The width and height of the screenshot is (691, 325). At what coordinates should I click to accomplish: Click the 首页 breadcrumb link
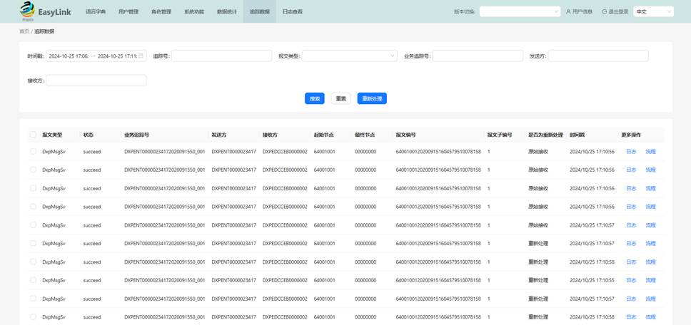click(x=24, y=31)
